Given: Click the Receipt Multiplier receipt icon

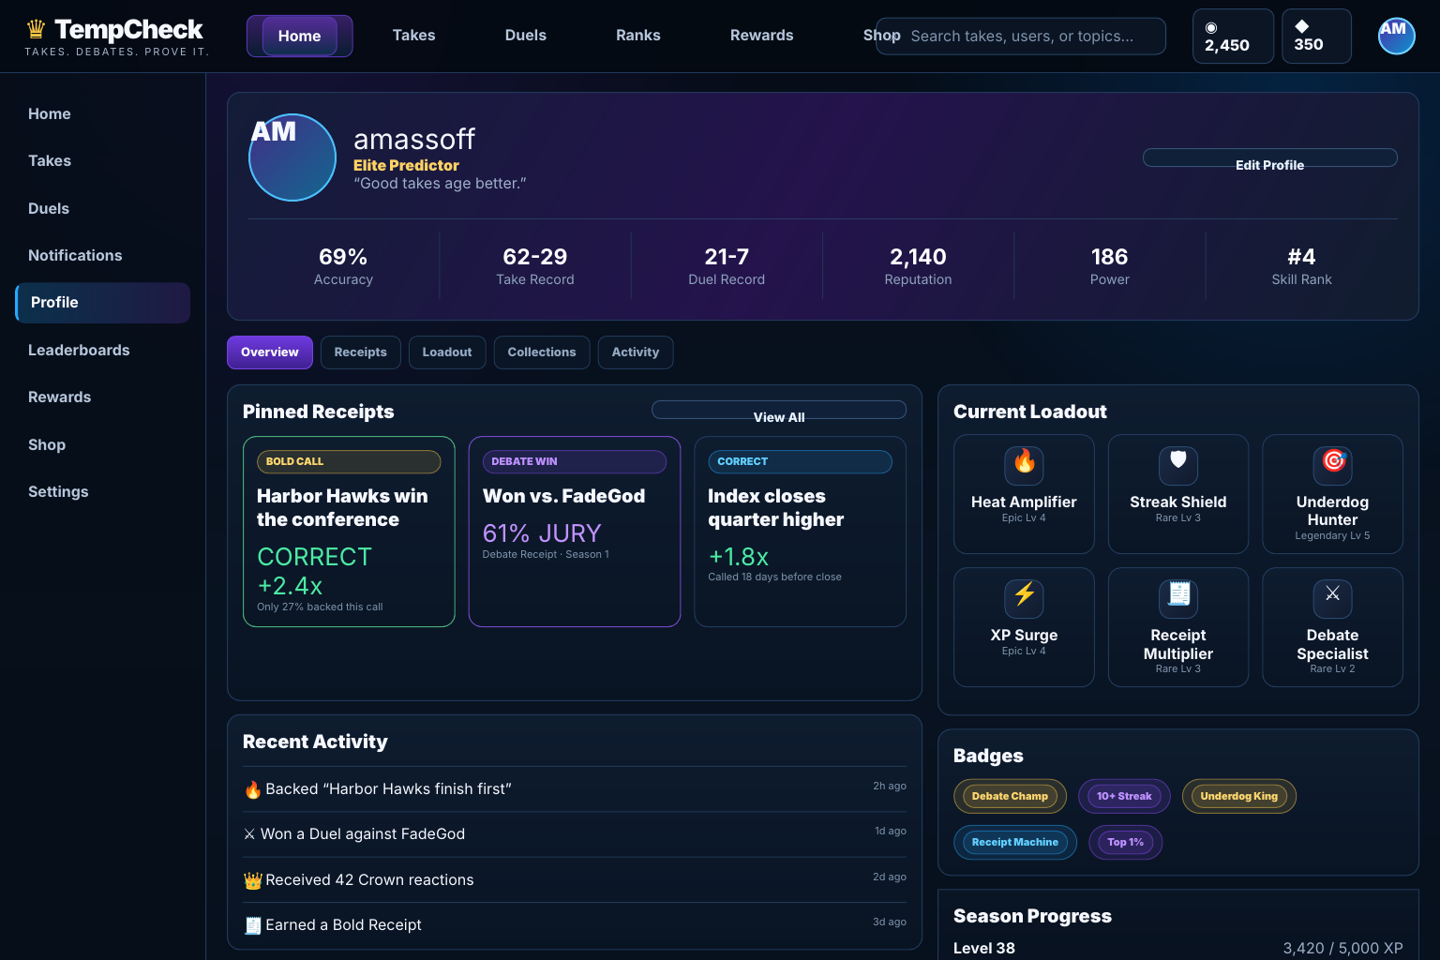Looking at the screenshot, I should click(1178, 598).
